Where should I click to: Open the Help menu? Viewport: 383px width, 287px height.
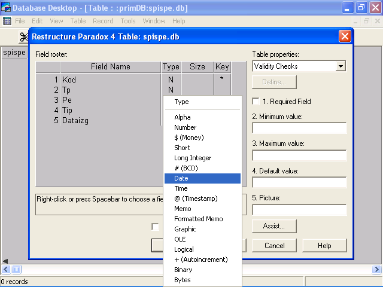(178, 21)
